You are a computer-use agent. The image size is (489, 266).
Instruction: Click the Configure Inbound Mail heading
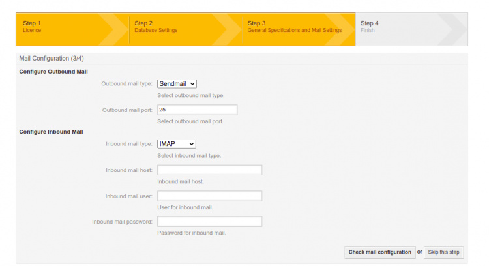[51, 132]
